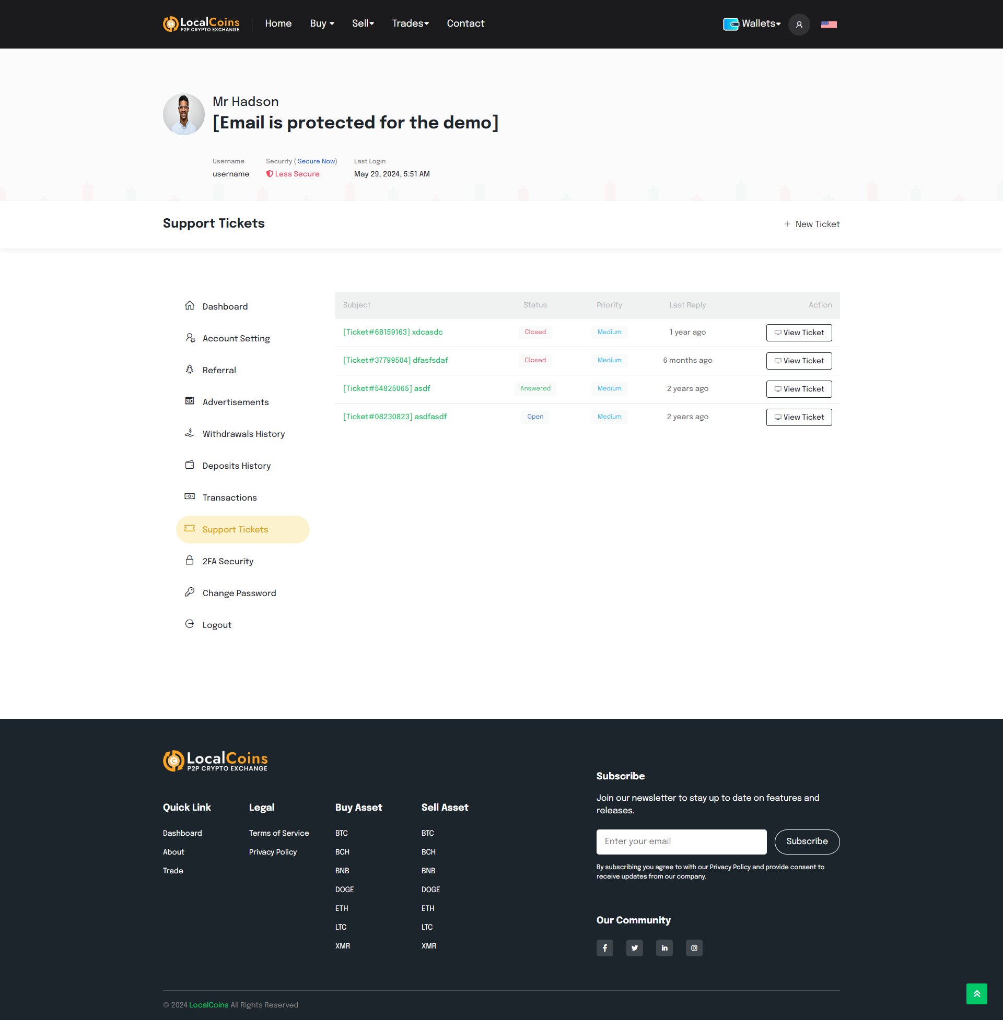Click the Logout icon in sidebar
Screen dimensions: 1003x1020
click(190, 624)
